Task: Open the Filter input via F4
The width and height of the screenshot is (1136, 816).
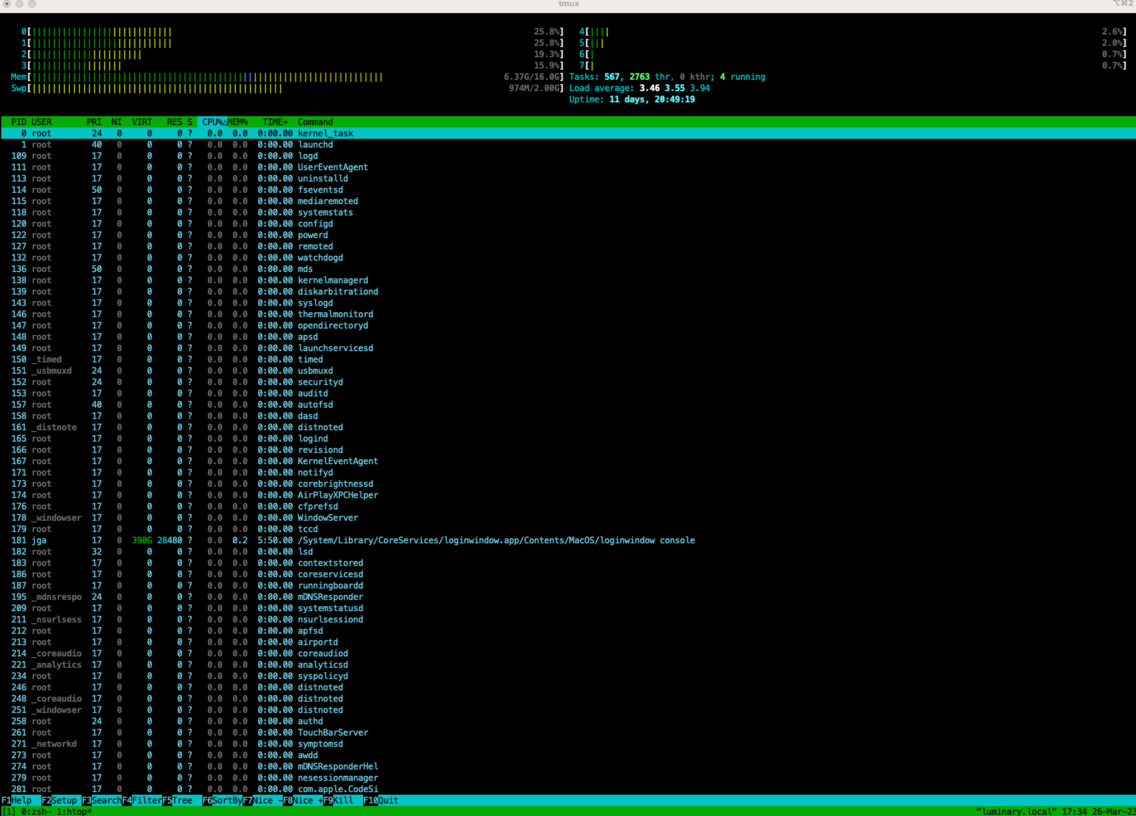Action: tap(142, 800)
